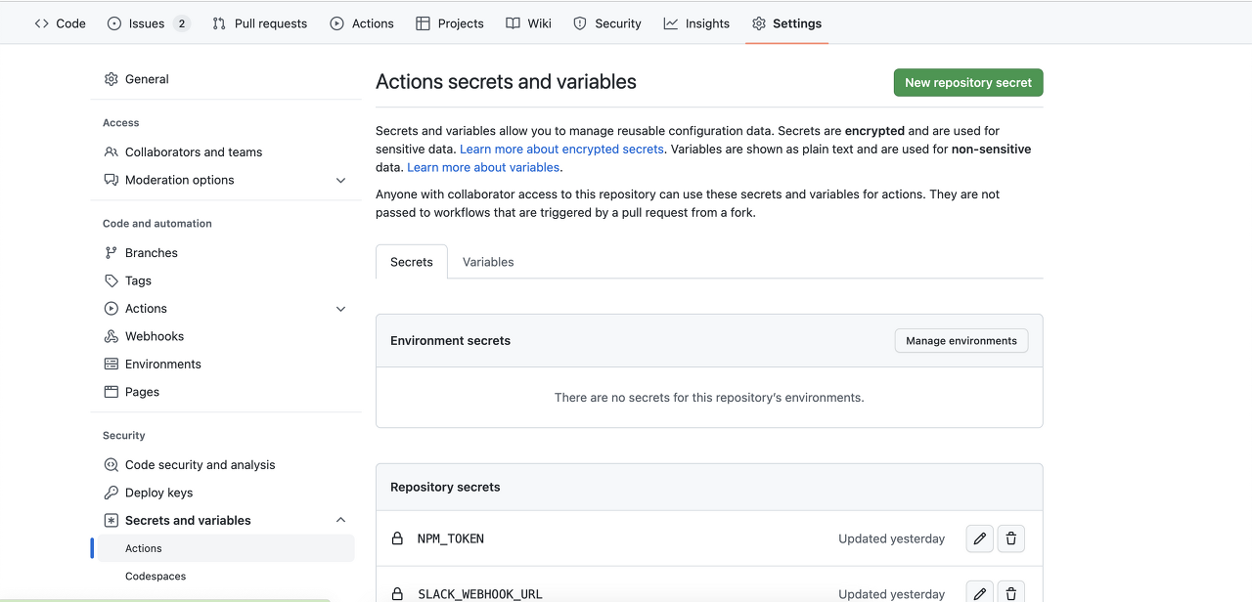1252x602 pixels.
Task: Click the New repository secret button
Action: 967,82
